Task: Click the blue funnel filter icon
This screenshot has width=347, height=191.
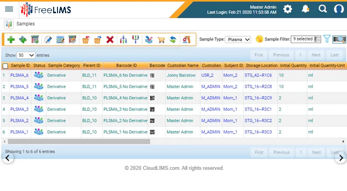Action: tap(327, 39)
